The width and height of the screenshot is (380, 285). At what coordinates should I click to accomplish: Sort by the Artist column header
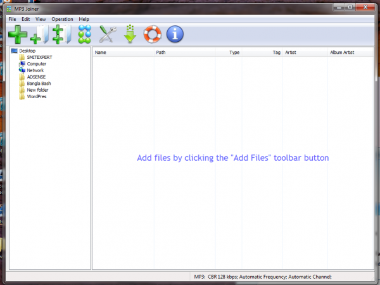pos(305,53)
